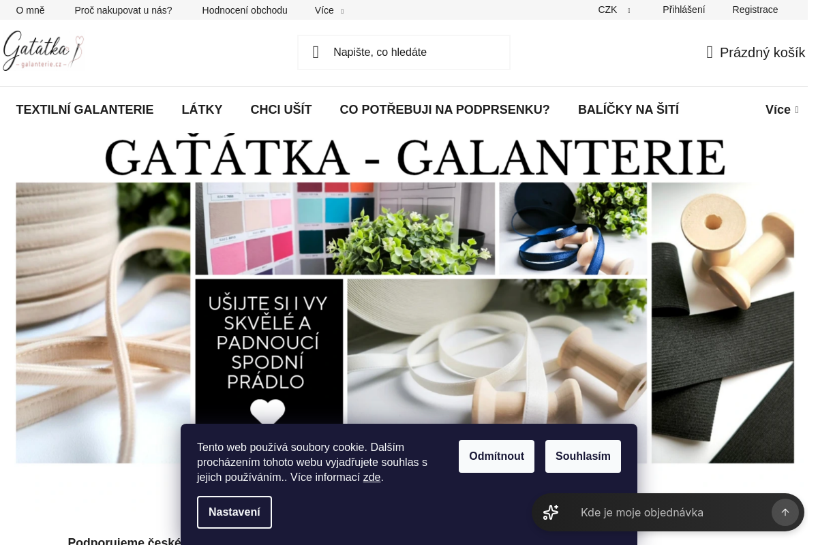Image resolution: width=818 pixels, height=545 pixels.
Task: Open the LÁTKY category
Action: (x=202, y=110)
